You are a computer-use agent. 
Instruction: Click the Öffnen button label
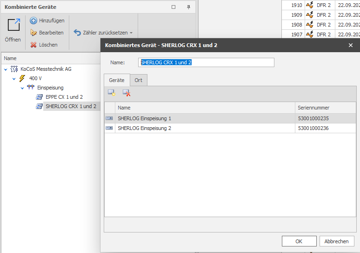(x=13, y=40)
